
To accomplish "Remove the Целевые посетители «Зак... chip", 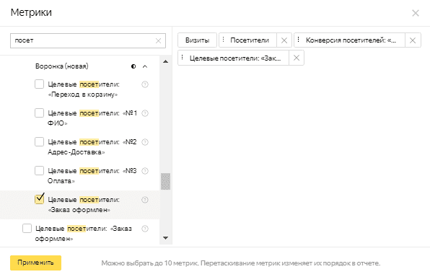I will [297, 58].
